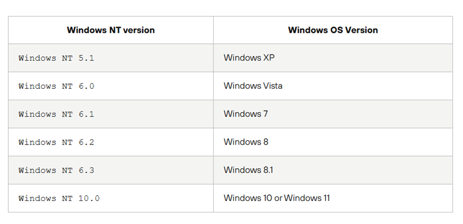Click the 5.1 version number
The height and width of the screenshot is (224, 463).
pyautogui.click(x=86, y=58)
